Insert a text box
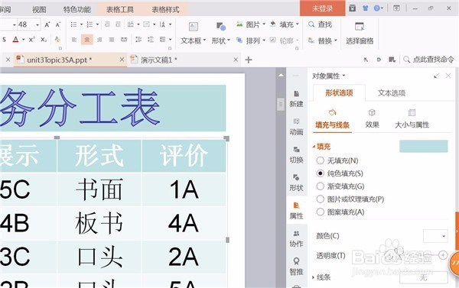The image size is (459, 288). pos(194,33)
